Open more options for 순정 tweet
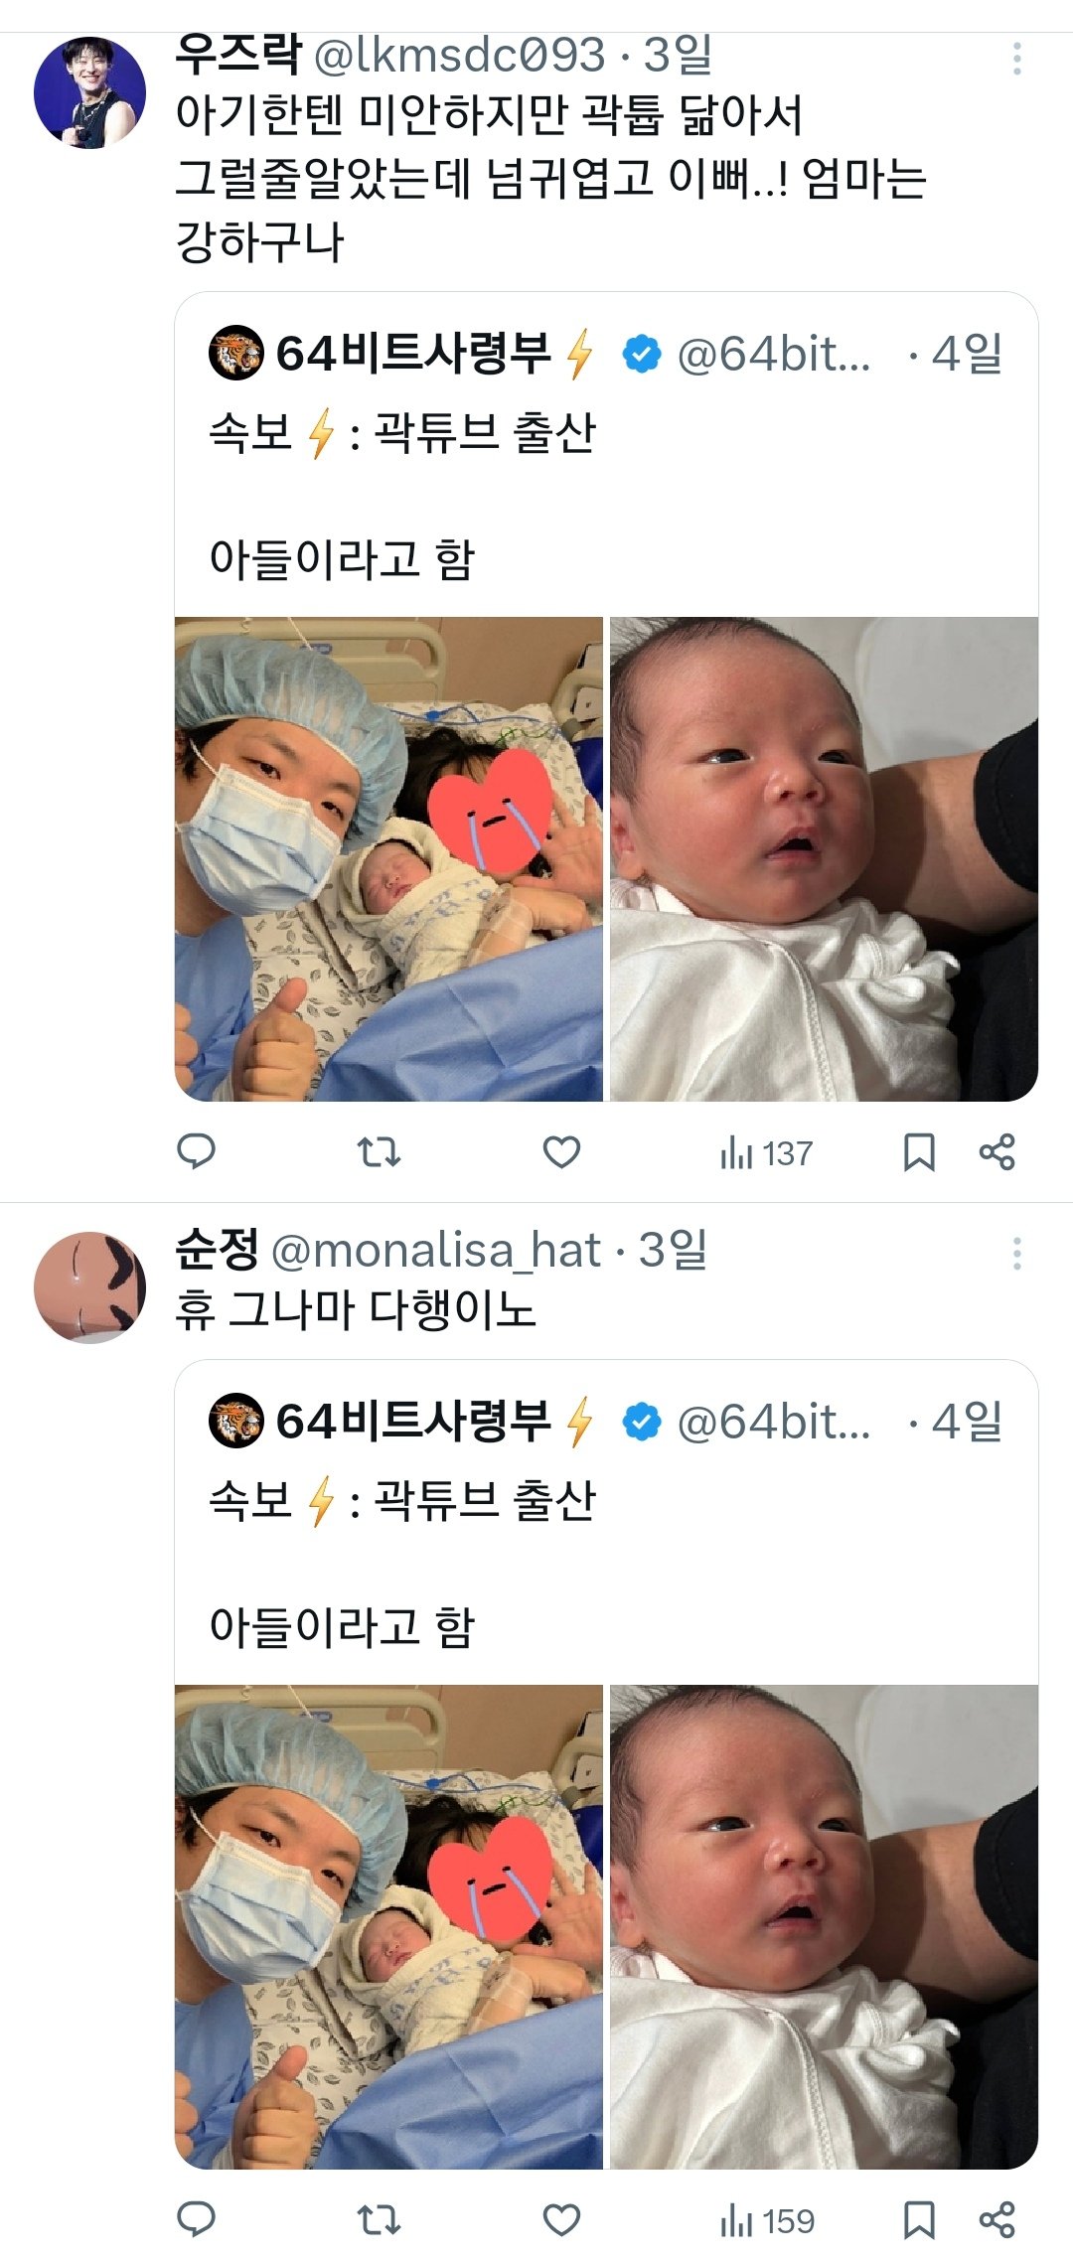Screen dimensions: 1073x2260 click(x=1016, y=1254)
